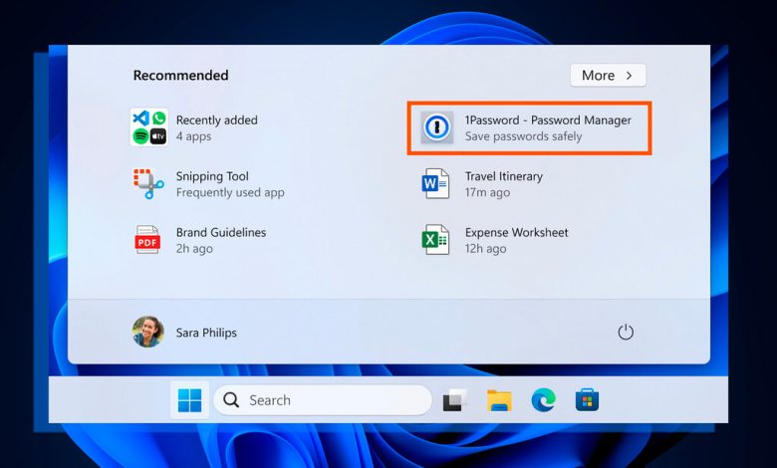777x468 pixels.
Task: Launch Microsoft Edge from the taskbar
Action: (543, 400)
